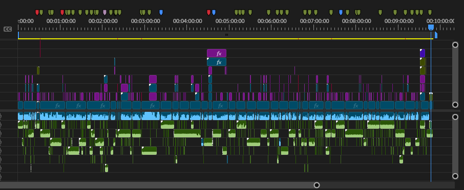Select the blue marker between 00:03:00:00 and 00:04:00:00
Screen dimensions: 464x190
(x=161, y=12)
